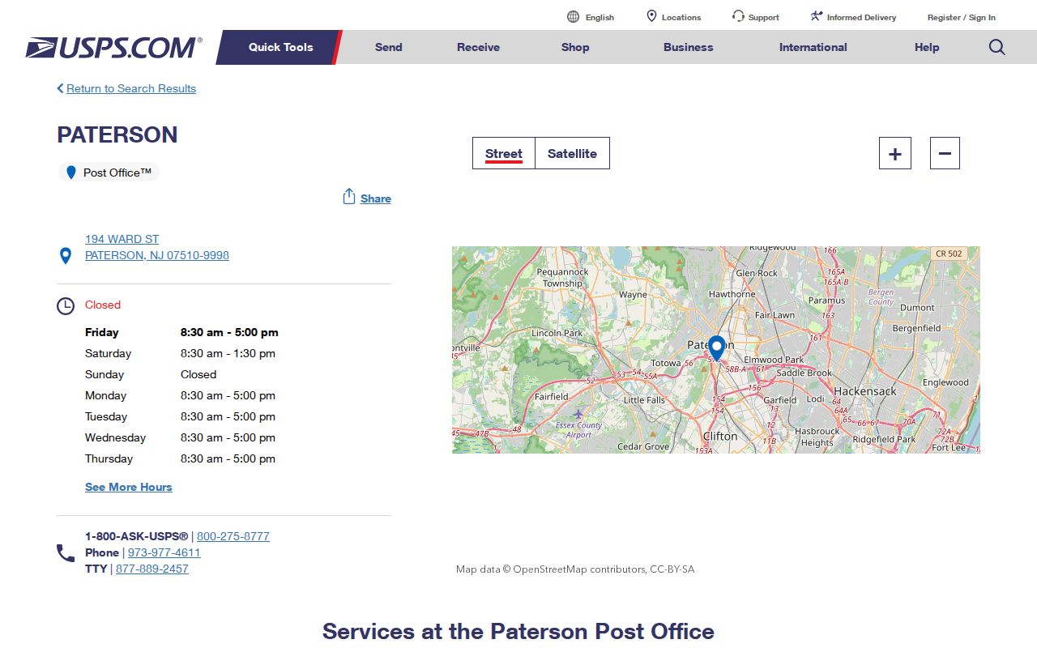
Task: Click the Support text link
Action: tap(764, 17)
